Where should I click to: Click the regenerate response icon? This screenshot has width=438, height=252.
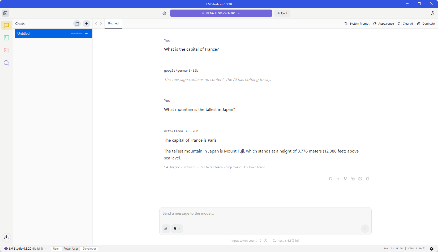coord(330,179)
